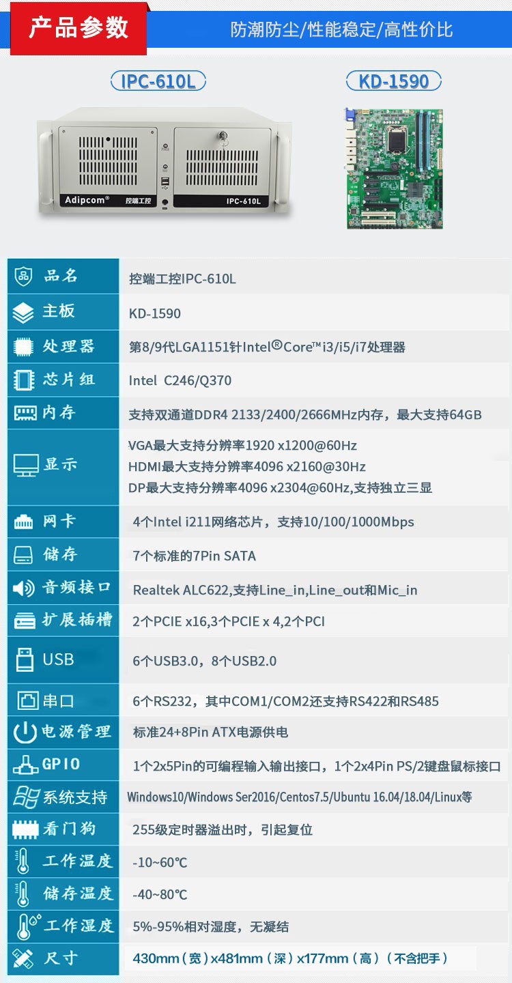Select the 6个RS232 serial port text
Image resolution: width=512 pixels, height=983 pixels.
tap(286, 701)
